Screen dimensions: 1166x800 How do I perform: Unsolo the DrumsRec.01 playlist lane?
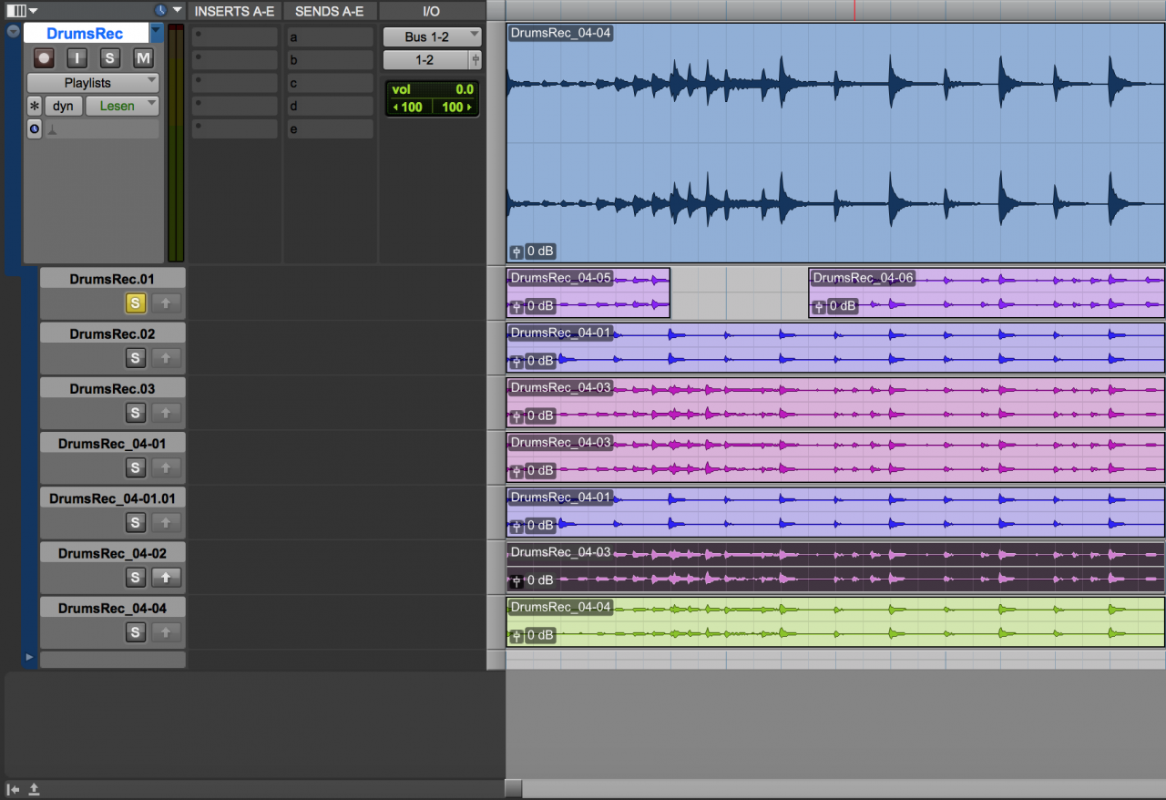[x=135, y=303]
